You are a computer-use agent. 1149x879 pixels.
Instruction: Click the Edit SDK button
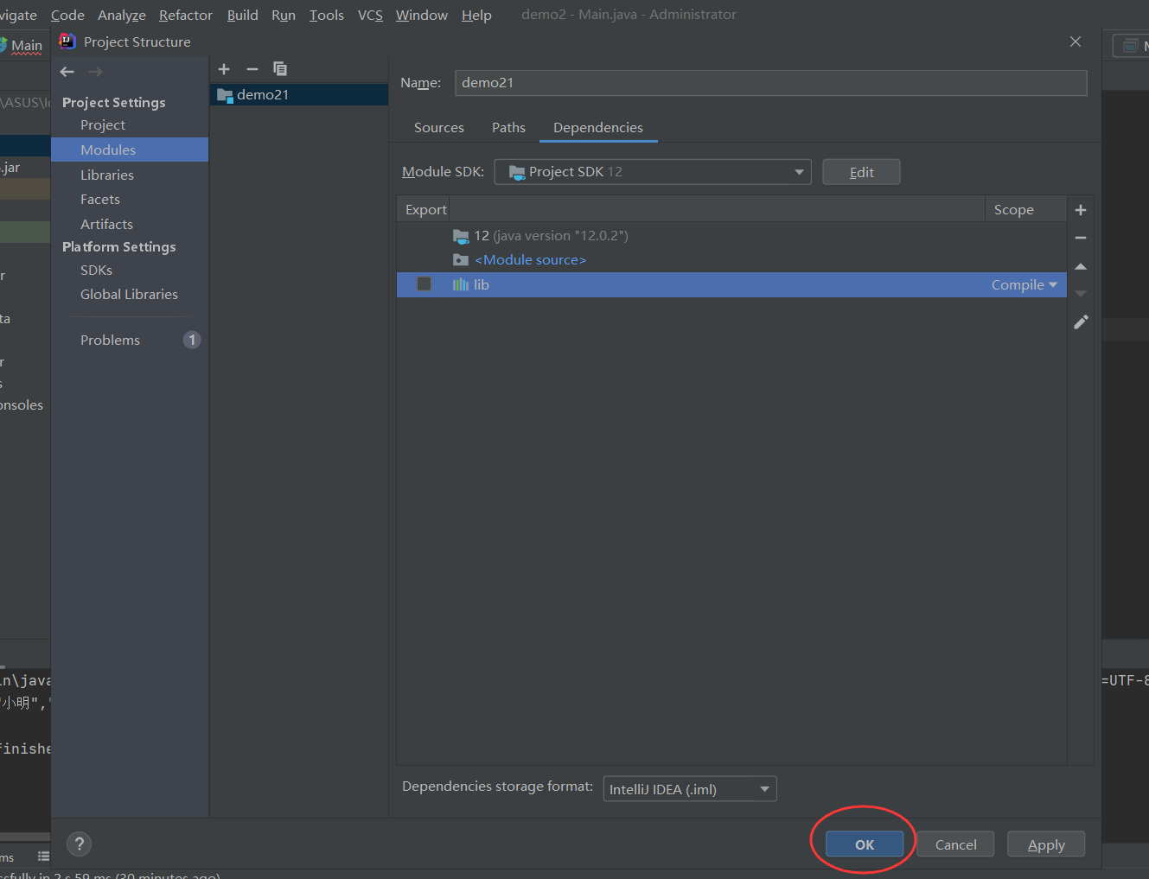coord(861,172)
